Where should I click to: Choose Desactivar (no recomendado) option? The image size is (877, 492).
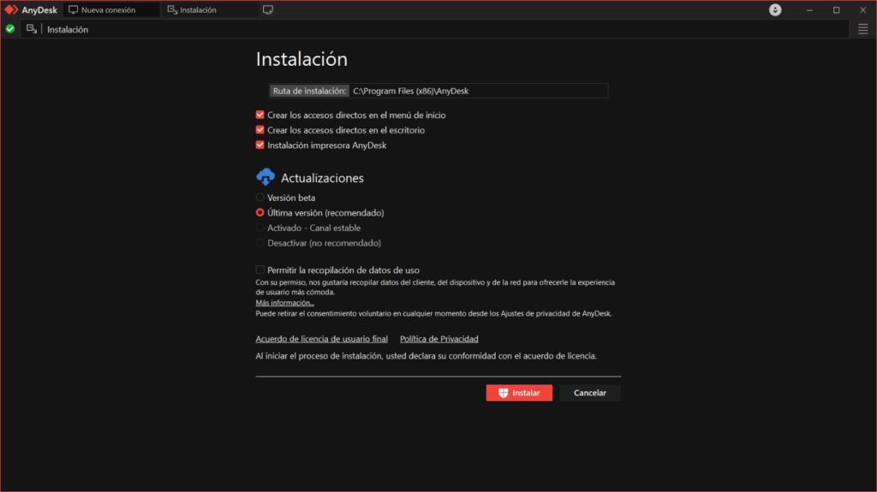tap(260, 243)
